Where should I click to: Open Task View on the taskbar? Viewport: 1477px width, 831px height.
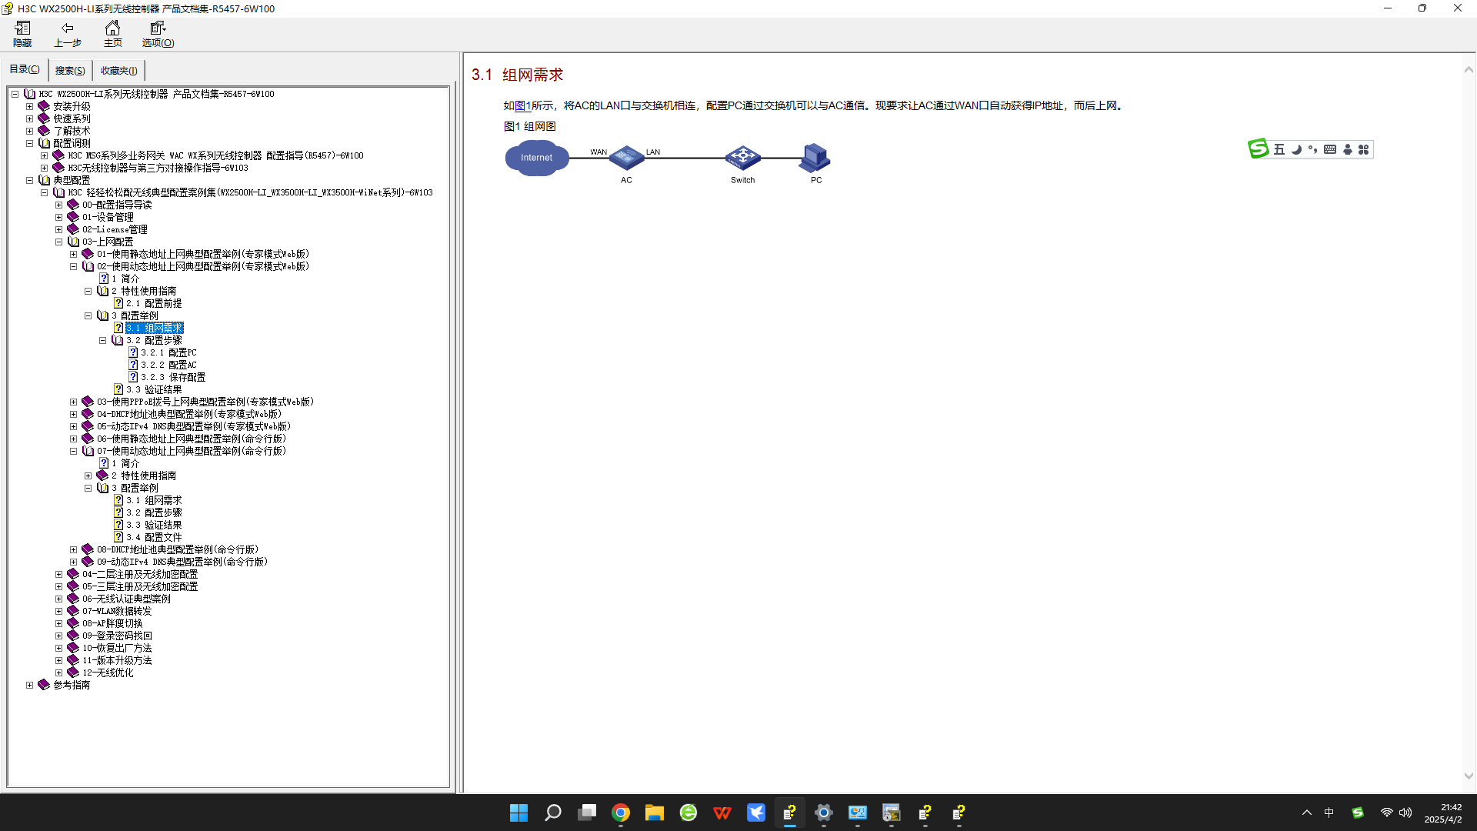[x=587, y=813]
